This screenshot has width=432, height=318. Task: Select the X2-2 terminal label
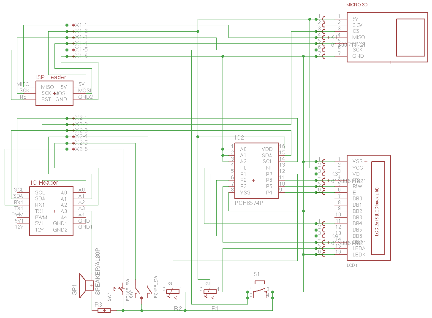click(81, 124)
